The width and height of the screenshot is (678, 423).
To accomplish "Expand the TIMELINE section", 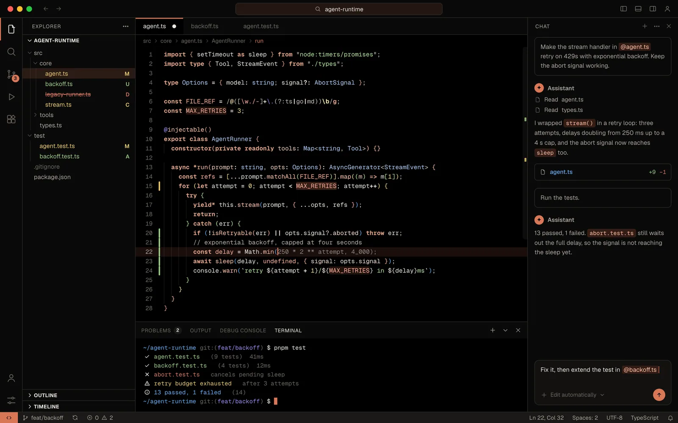I will (x=79, y=407).
